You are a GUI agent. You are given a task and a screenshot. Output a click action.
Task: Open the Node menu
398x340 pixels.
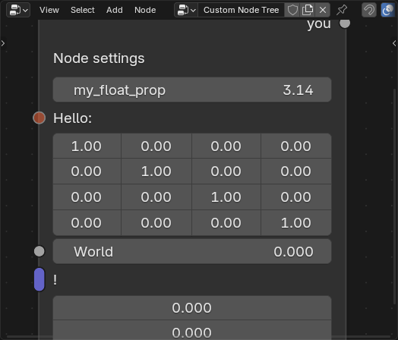pos(145,10)
